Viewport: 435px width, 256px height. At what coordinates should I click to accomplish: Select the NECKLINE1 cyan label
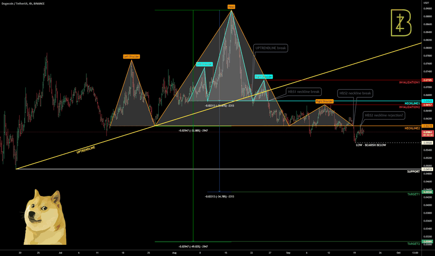[412, 103]
